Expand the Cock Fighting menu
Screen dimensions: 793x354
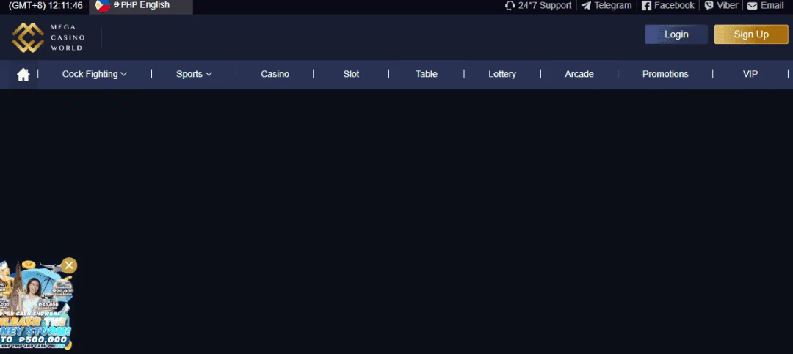[95, 74]
